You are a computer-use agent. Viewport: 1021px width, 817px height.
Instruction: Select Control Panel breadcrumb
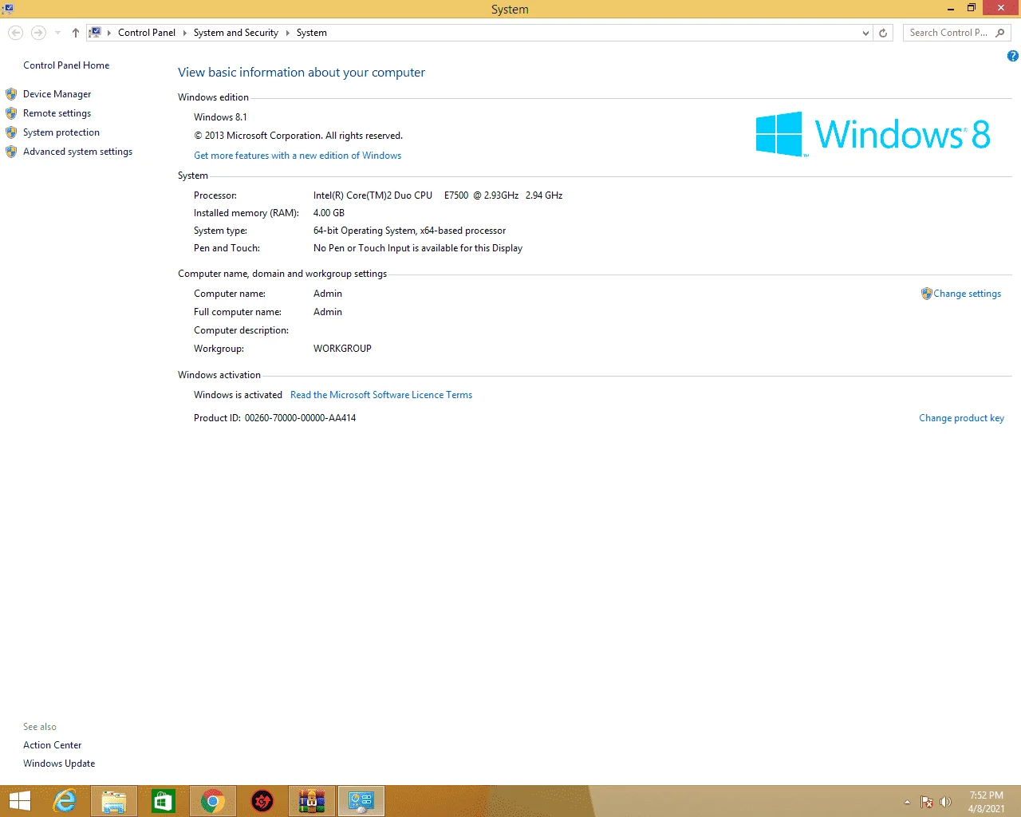coord(147,33)
